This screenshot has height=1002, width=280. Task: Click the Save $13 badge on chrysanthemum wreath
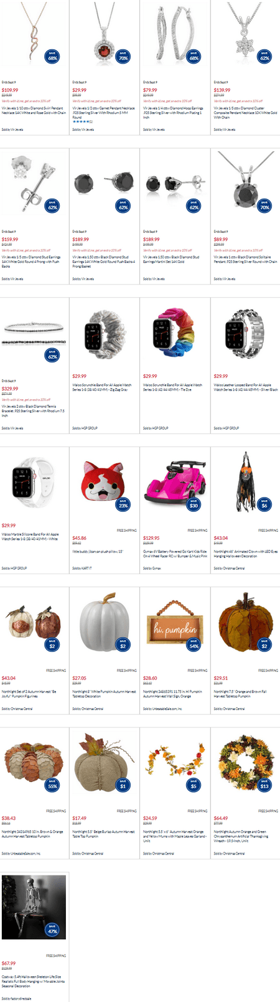click(x=265, y=785)
